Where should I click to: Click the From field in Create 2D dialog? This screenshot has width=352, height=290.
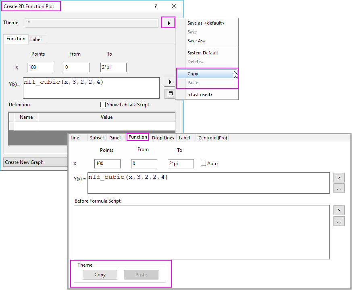pyautogui.click(x=77, y=67)
